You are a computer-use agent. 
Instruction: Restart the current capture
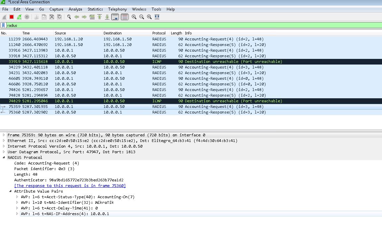point(19,17)
